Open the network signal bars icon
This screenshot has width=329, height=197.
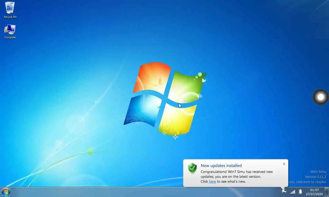(x=293, y=192)
